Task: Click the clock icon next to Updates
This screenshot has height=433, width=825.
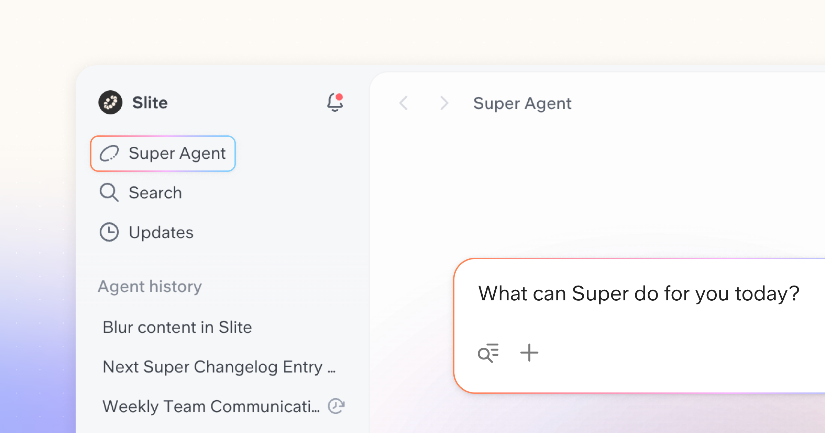Action: [109, 232]
